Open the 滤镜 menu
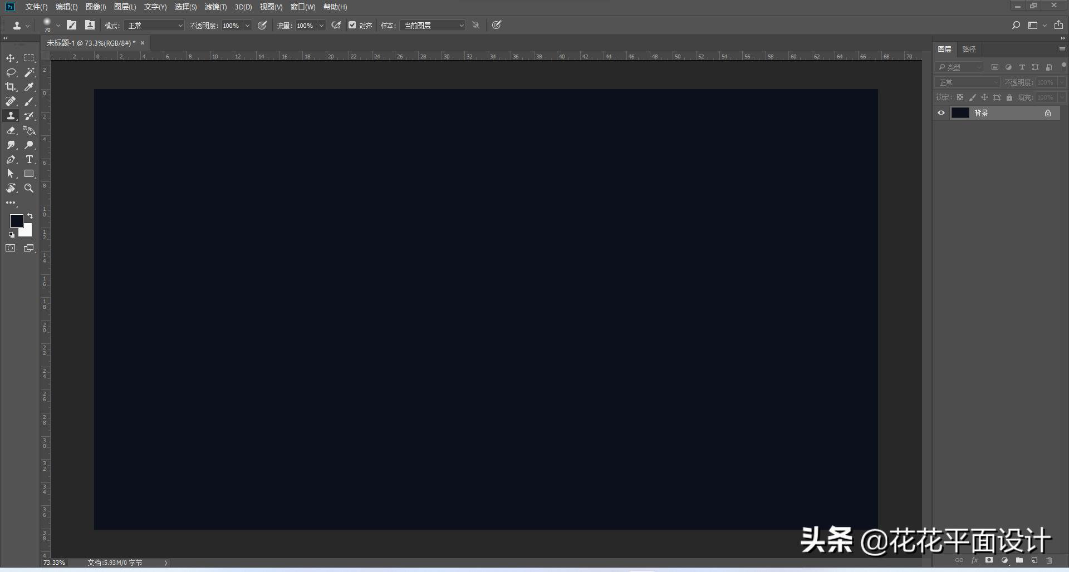 (x=216, y=7)
